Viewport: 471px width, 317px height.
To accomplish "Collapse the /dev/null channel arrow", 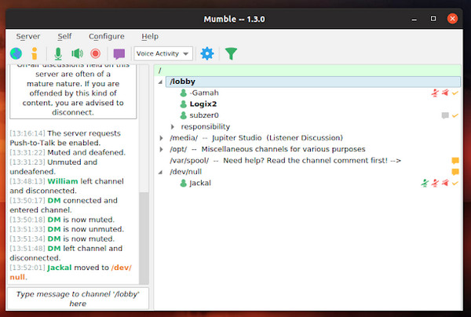I will tap(160, 172).
